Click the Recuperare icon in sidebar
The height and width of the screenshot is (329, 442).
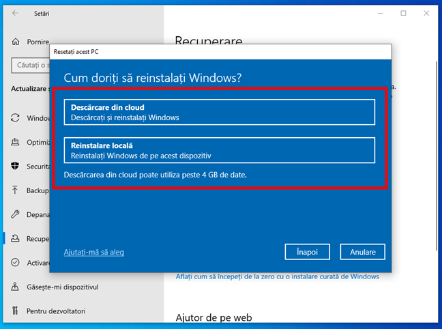click(x=15, y=239)
